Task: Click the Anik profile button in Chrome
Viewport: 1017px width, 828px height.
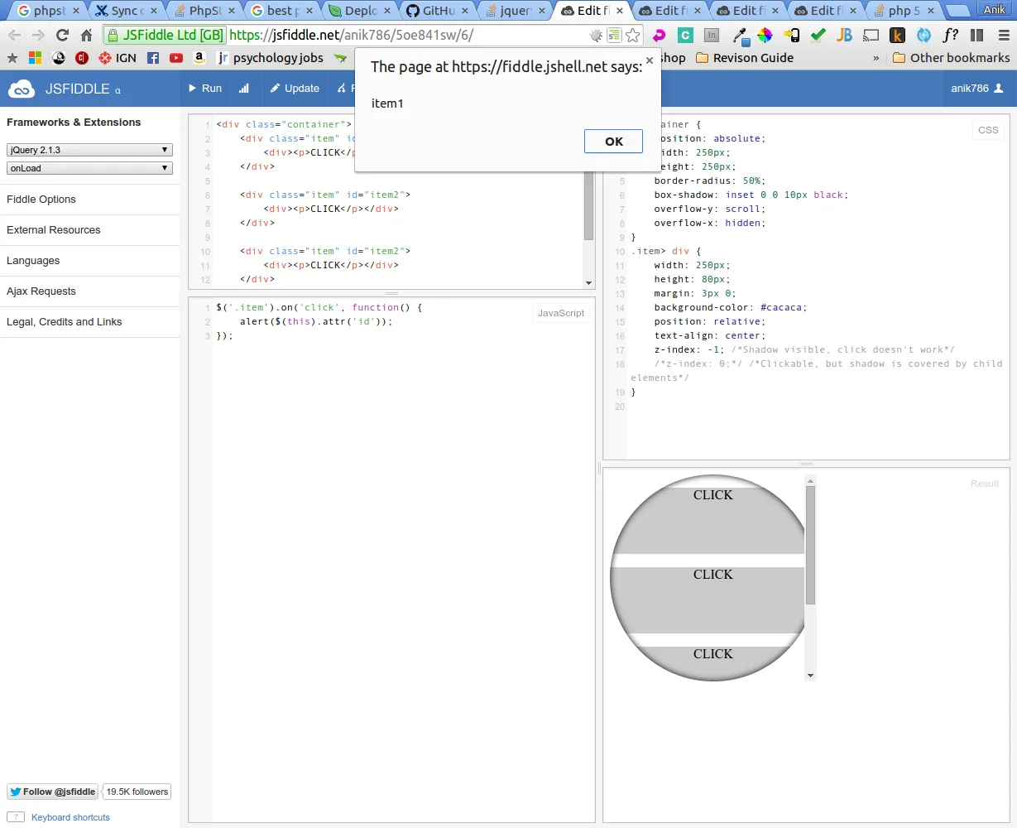Action: click(x=994, y=9)
